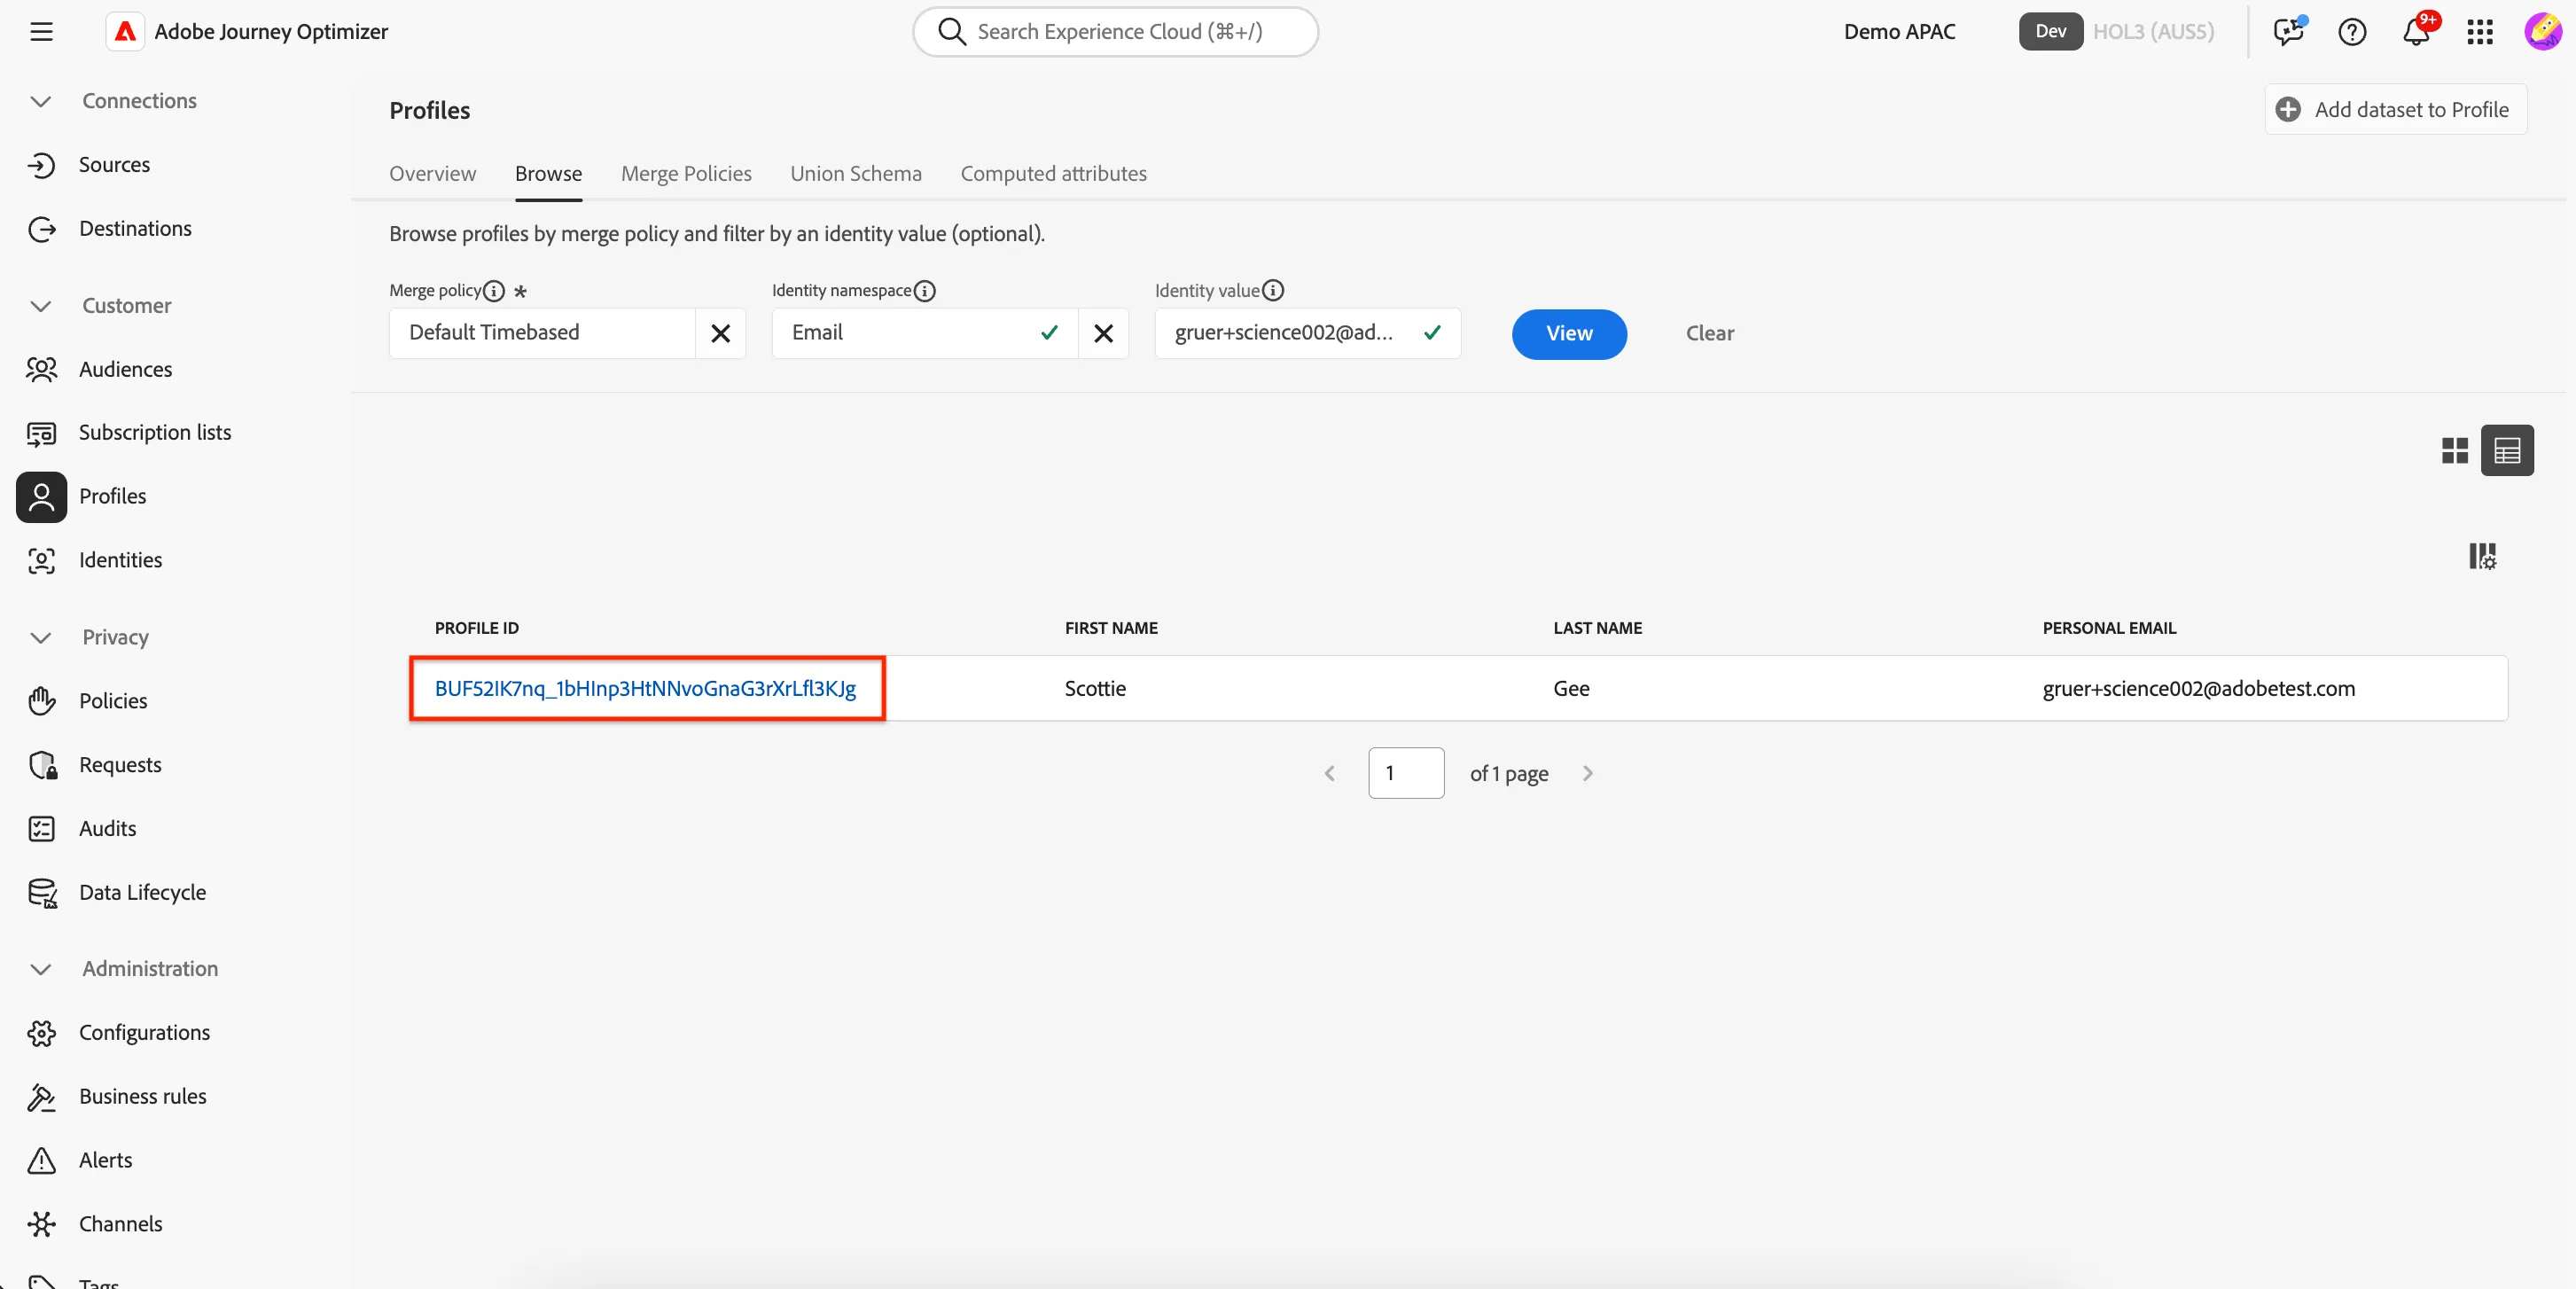Viewport: 2576px width, 1289px height.
Task: Collapse the Administration section
Action: point(41,969)
